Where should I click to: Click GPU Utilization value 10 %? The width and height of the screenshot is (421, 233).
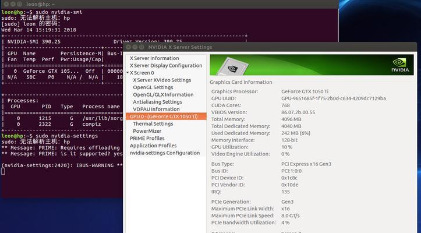click(x=286, y=147)
